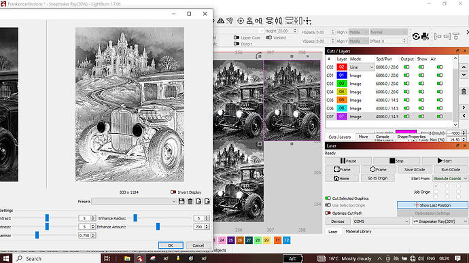Click Cancel in the image adjust dialog

[x=198, y=245]
